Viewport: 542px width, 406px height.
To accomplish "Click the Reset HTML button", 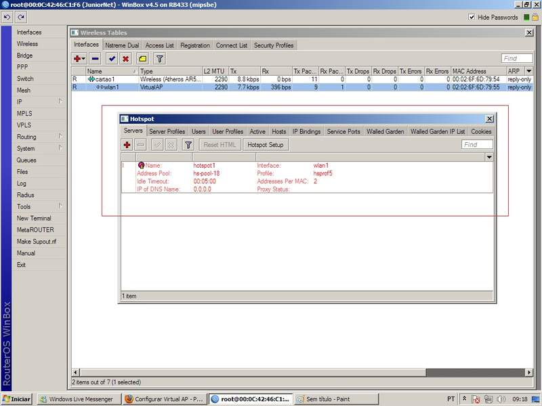I will click(x=220, y=145).
